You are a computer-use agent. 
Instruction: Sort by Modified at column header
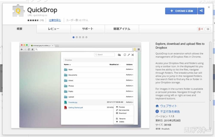point(115,64)
